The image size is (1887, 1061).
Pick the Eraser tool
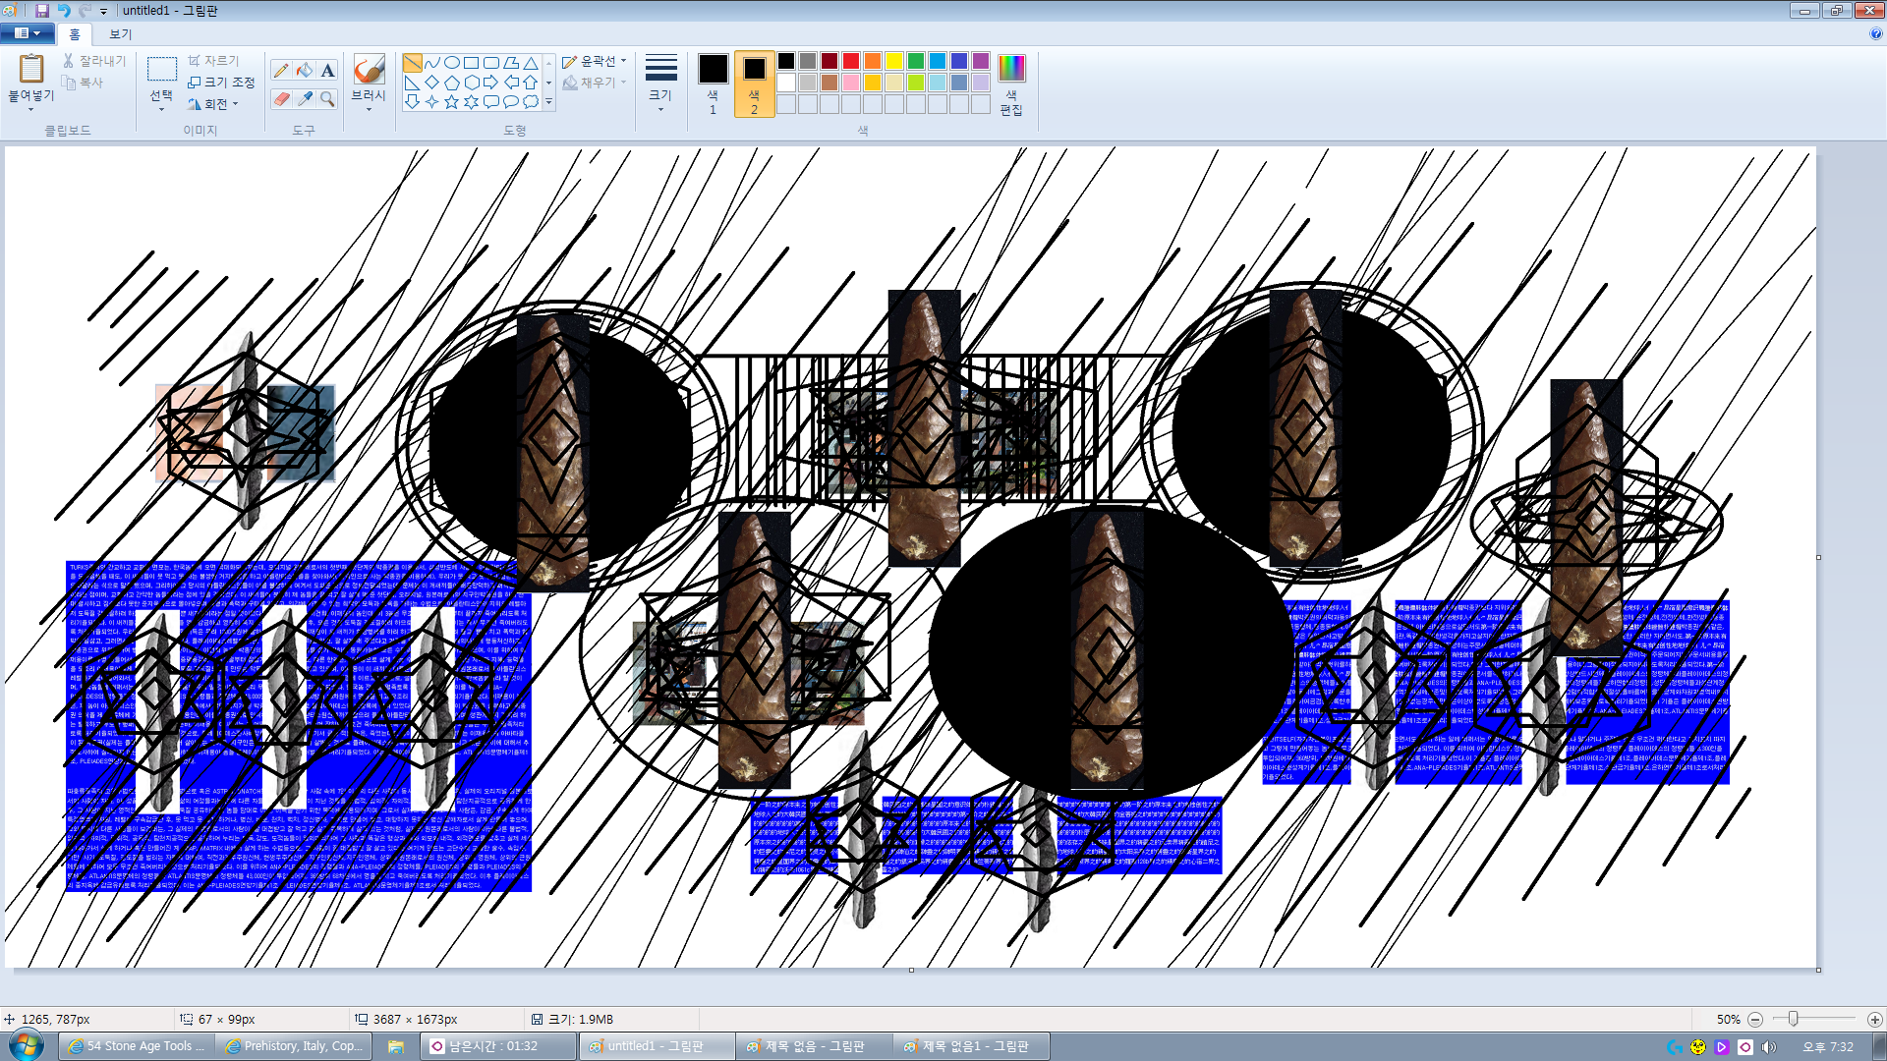coord(281,99)
